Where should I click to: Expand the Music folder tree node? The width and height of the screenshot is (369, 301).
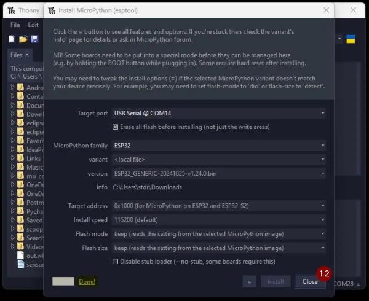pyautogui.click(x=14, y=167)
